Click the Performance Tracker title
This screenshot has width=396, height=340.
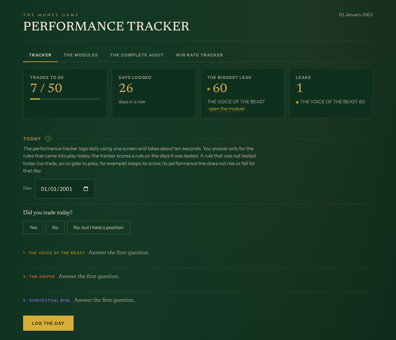click(106, 26)
